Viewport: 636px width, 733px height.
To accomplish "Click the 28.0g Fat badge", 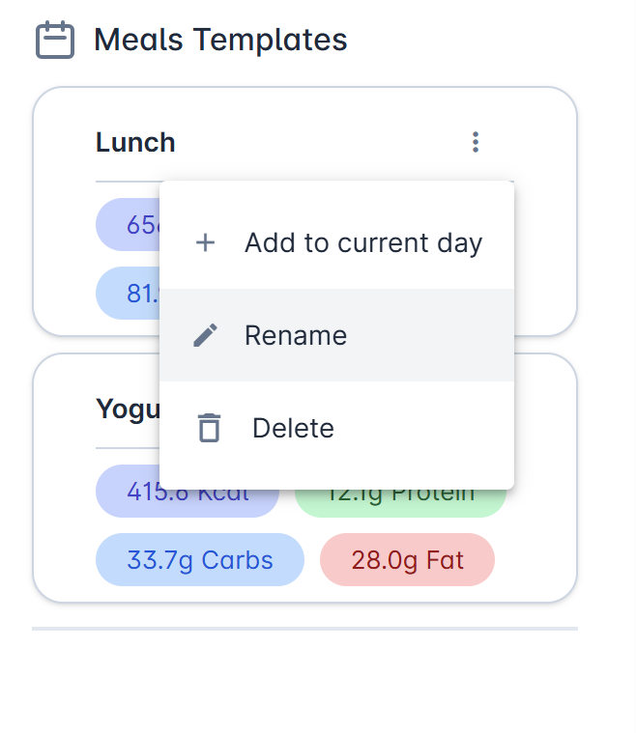I will [407, 559].
